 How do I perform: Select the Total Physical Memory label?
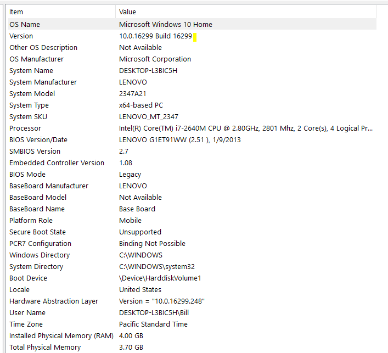click(45, 348)
